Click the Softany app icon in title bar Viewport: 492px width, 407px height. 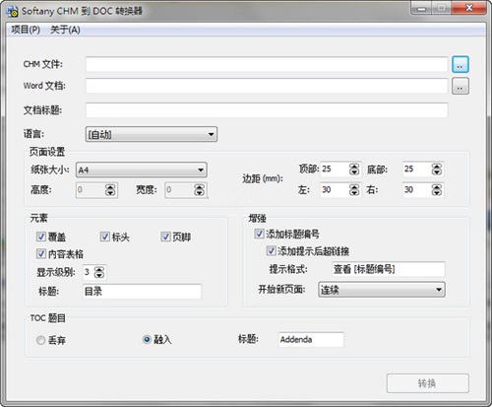[x=13, y=11]
